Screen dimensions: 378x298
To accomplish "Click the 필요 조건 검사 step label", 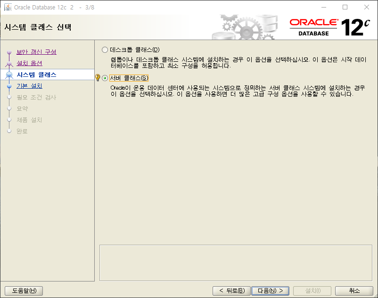I will click(36, 97).
